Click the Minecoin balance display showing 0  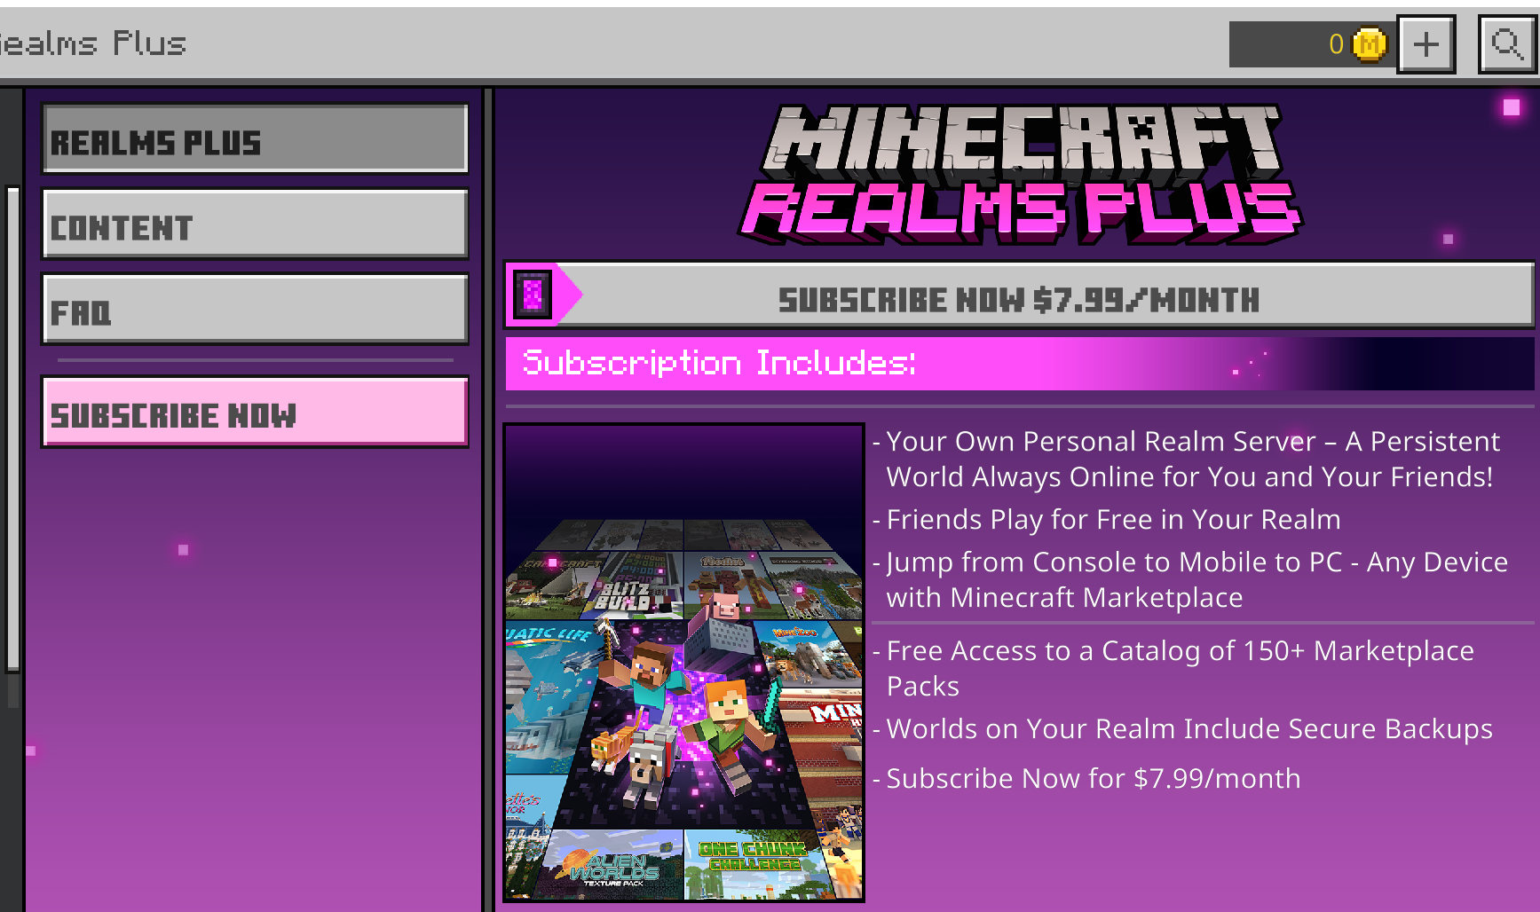point(1312,44)
